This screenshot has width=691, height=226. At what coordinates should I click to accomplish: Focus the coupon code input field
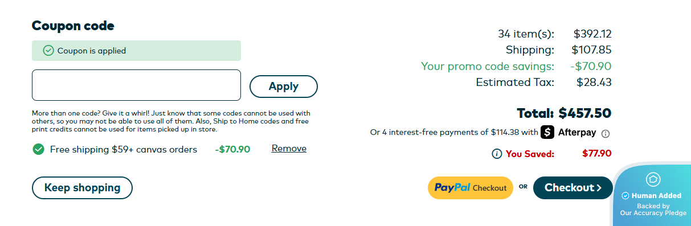point(137,85)
